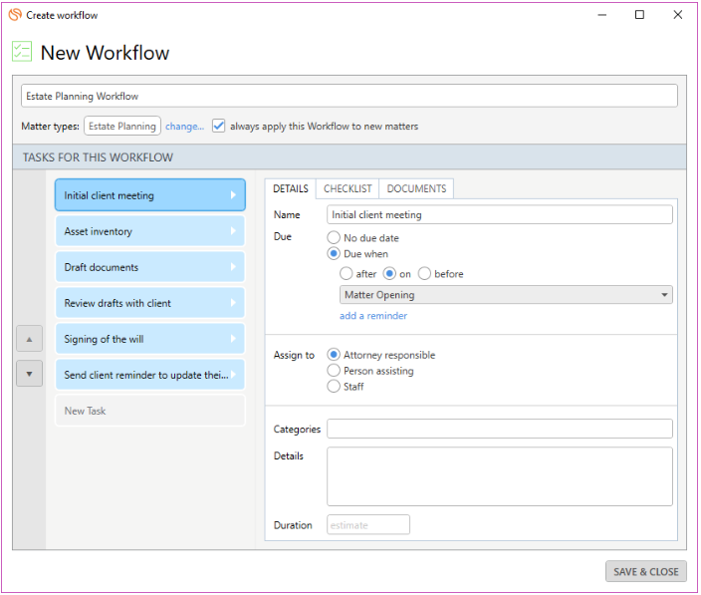Open the Matter Opening dropdown

pos(506,295)
